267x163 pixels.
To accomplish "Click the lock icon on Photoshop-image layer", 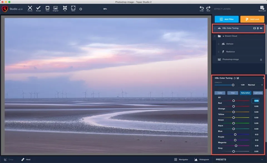I will [261, 59].
